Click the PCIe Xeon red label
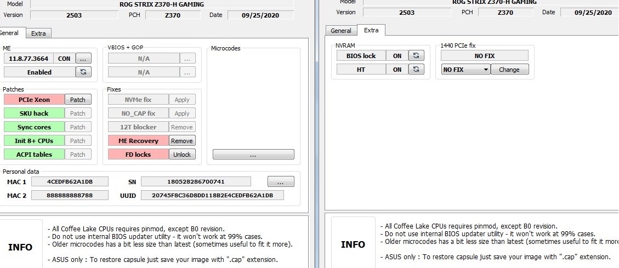 [35, 99]
